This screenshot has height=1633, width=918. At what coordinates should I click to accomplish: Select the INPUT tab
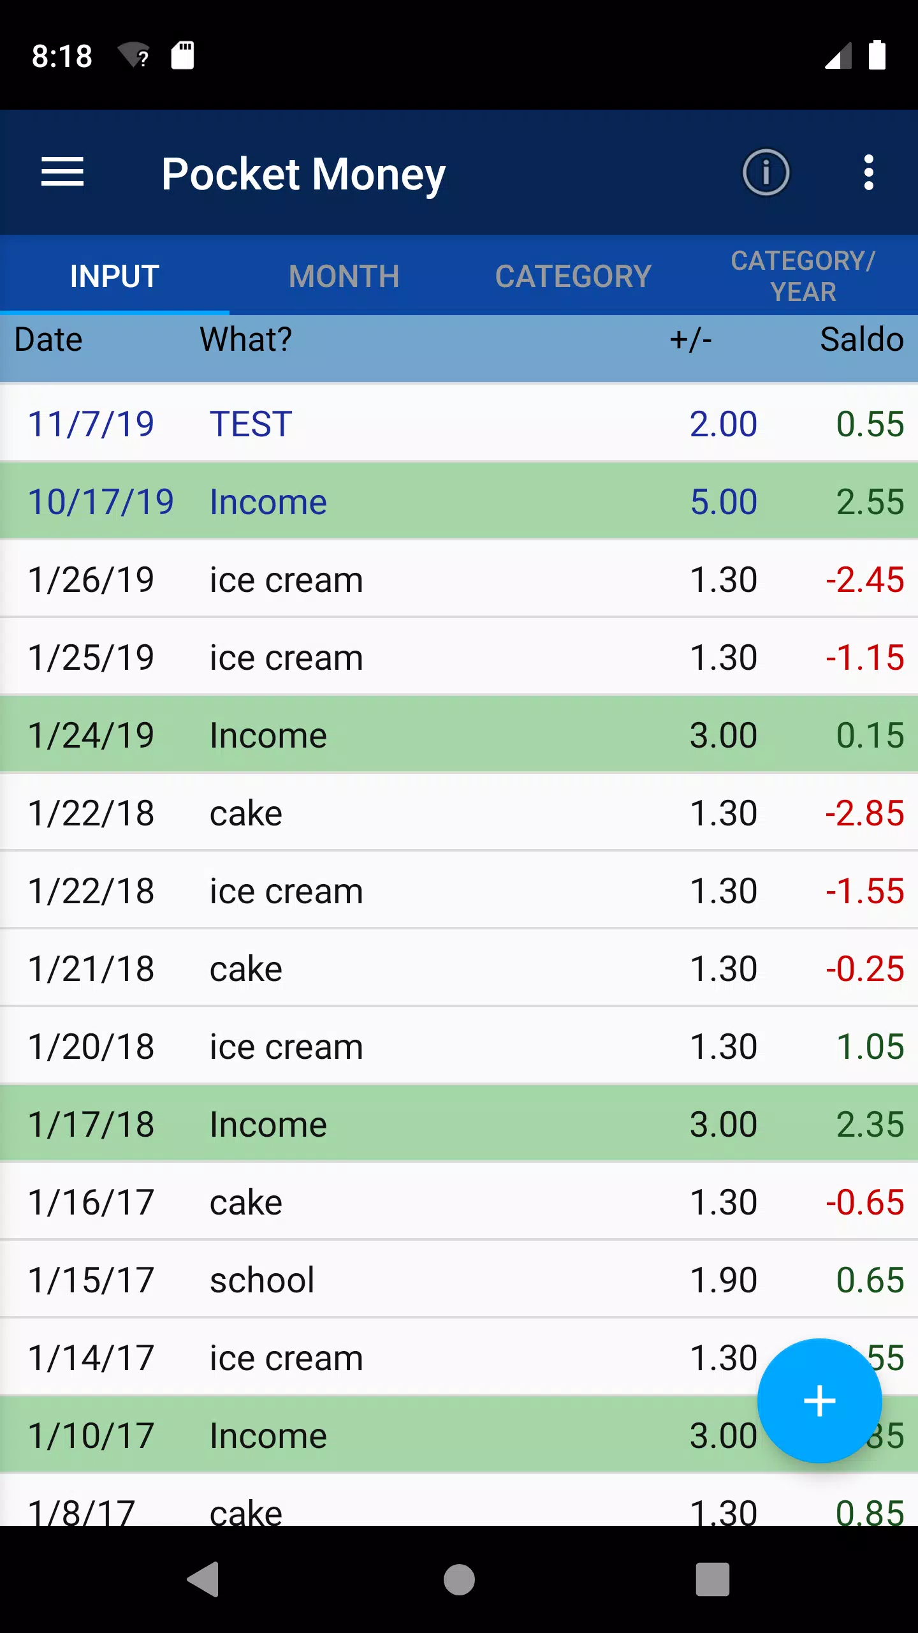click(115, 276)
